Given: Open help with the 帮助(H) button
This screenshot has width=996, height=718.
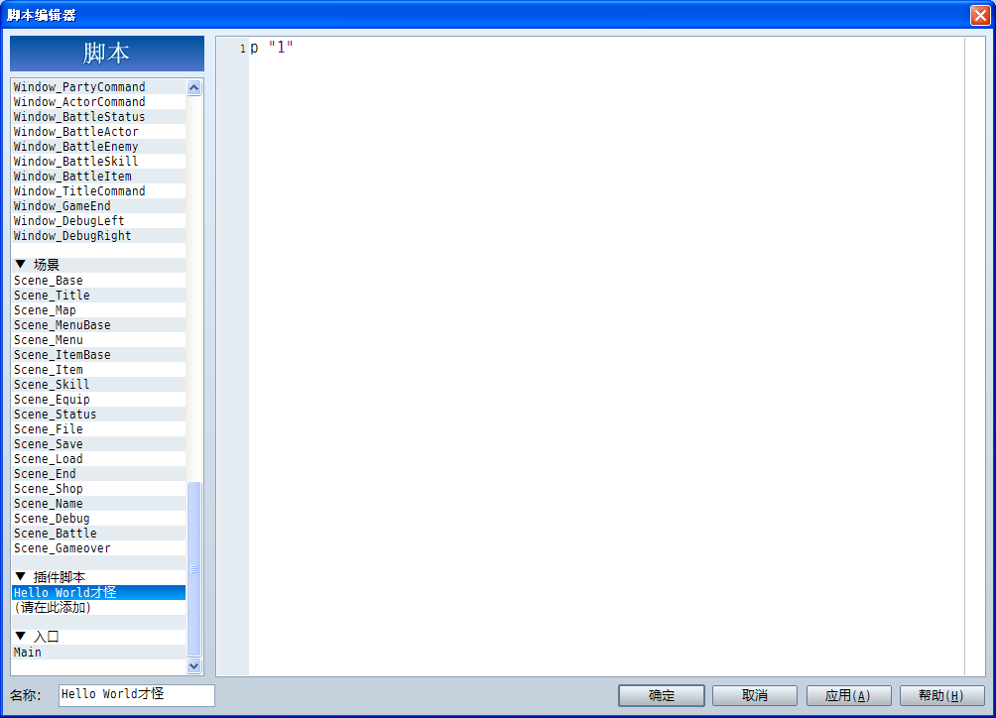Looking at the screenshot, I should pyautogui.click(x=942, y=695).
